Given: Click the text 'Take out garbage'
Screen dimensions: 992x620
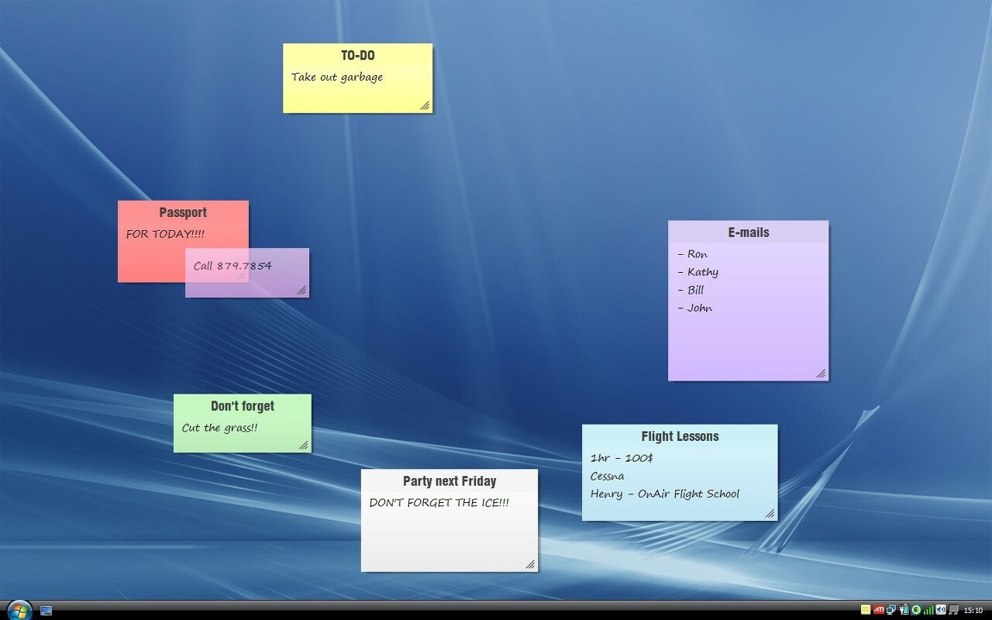Looking at the screenshot, I should pos(337,77).
